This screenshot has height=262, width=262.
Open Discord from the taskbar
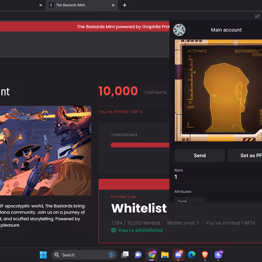pyautogui.click(x=178, y=255)
